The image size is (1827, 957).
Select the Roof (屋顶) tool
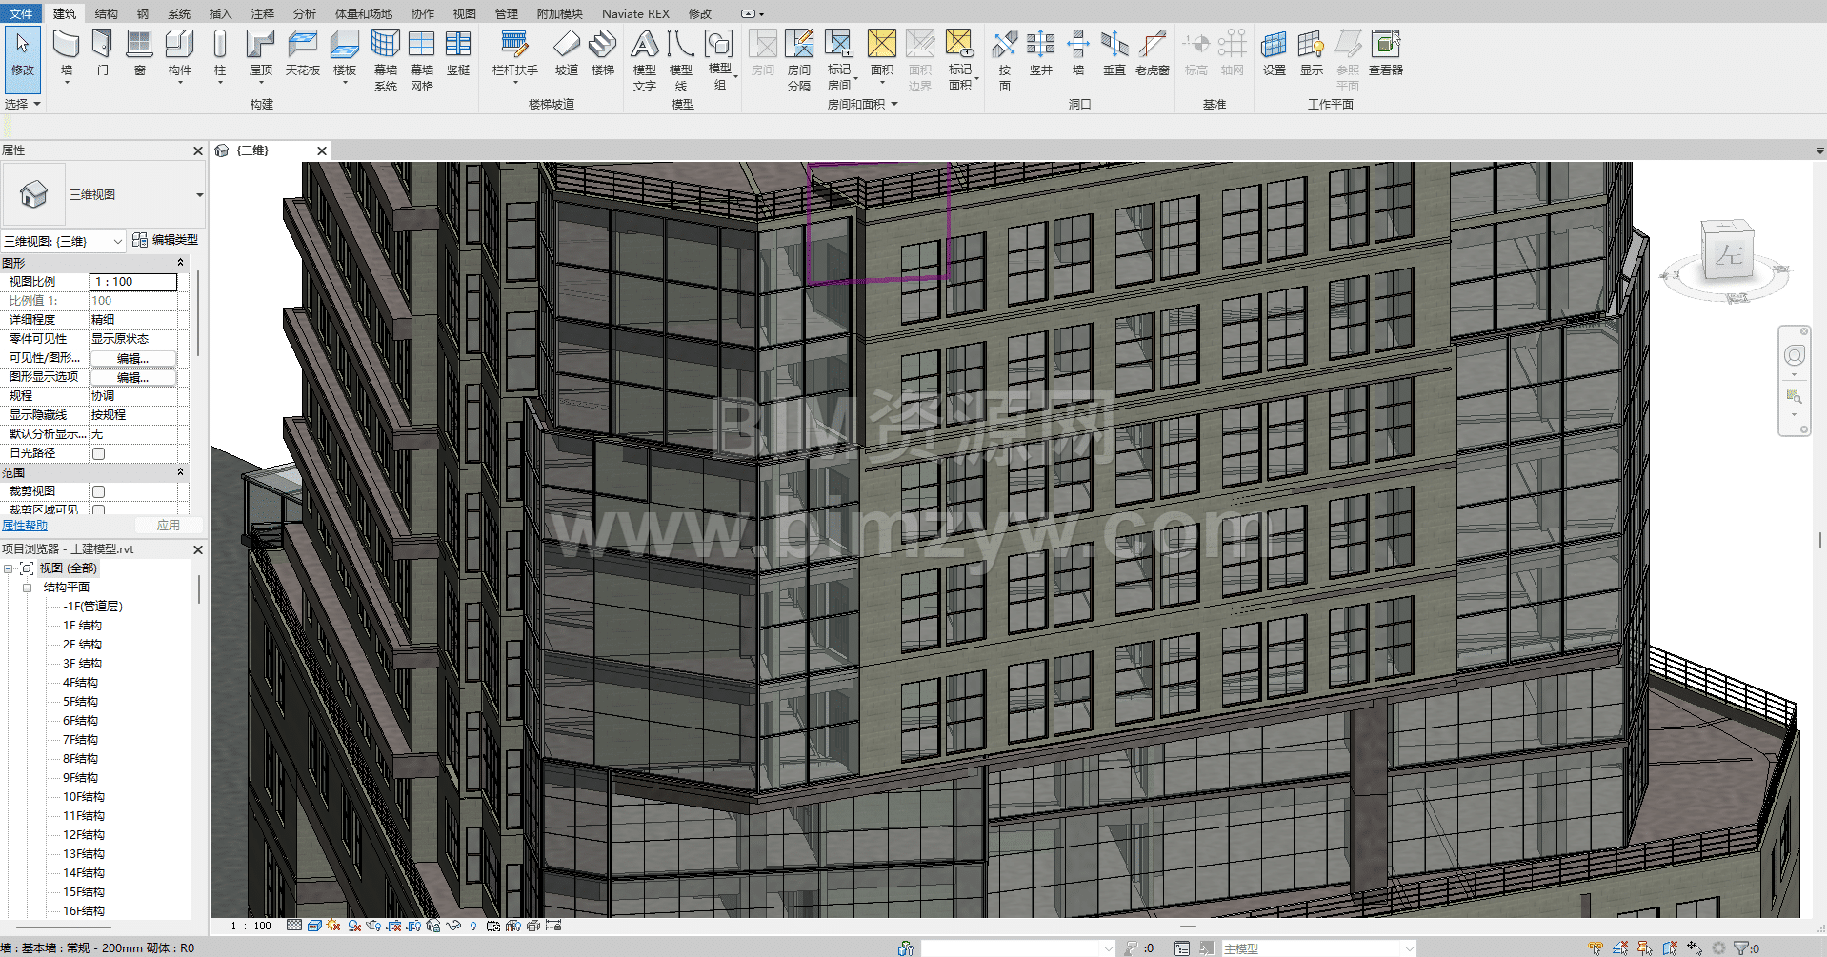point(260,53)
